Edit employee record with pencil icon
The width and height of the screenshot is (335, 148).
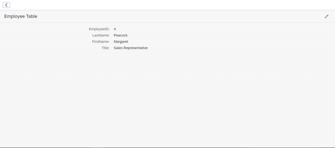326,16
